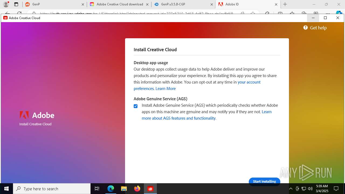Close the Adobe ID tab
345x194 pixels.
coord(276,4)
